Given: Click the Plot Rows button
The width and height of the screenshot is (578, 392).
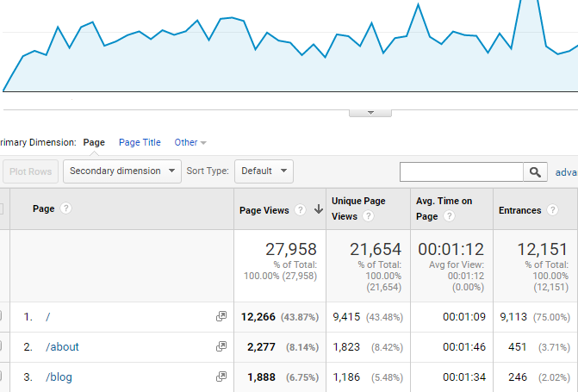Looking at the screenshot, I should (31, 171).
